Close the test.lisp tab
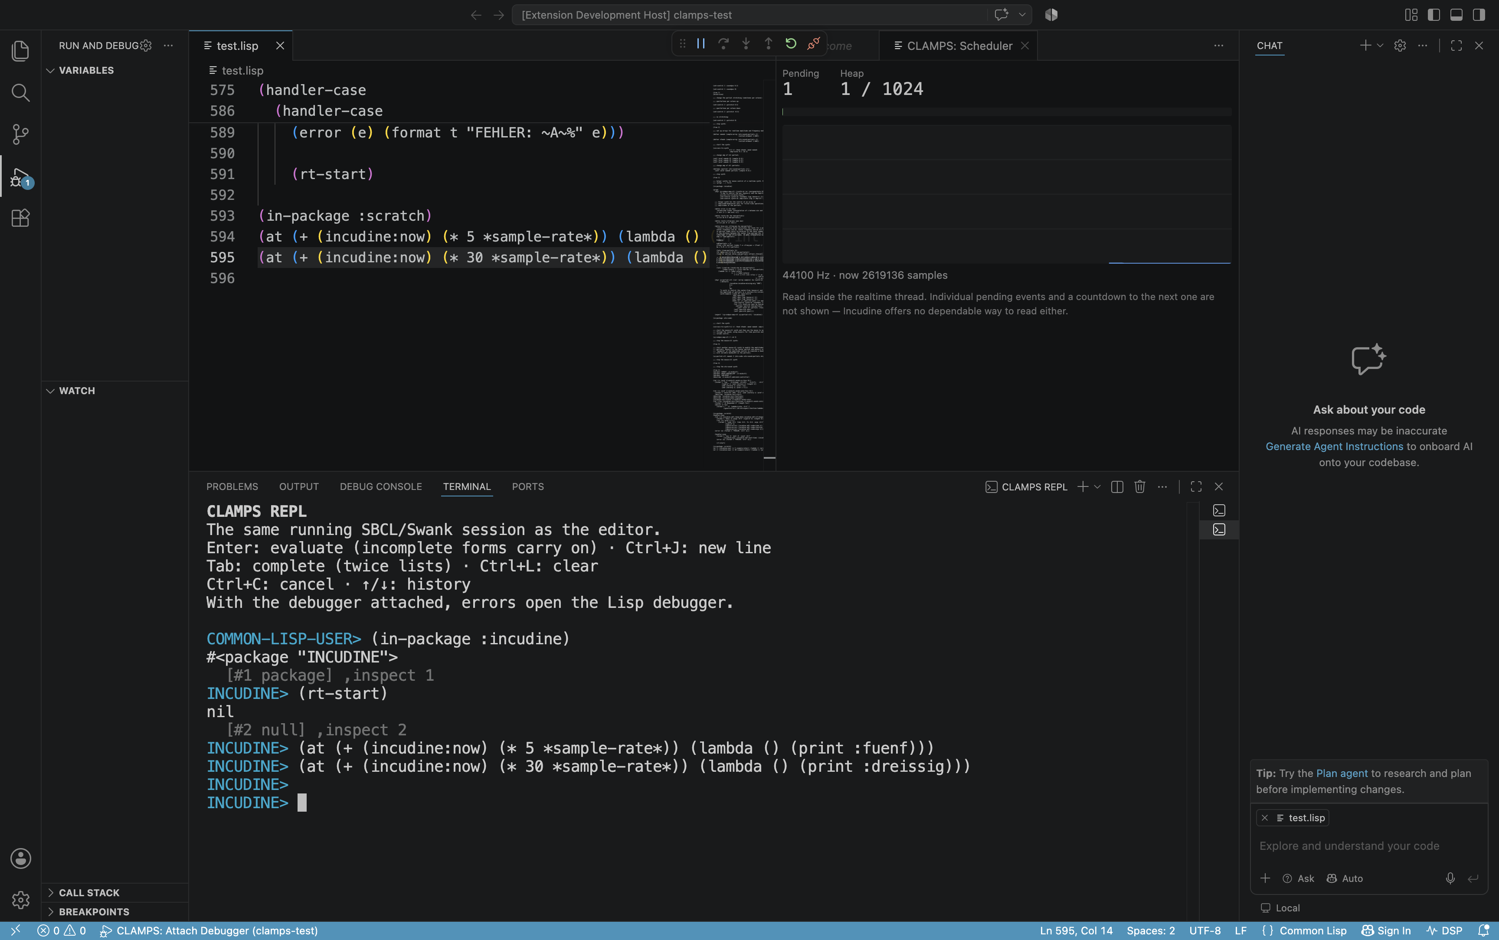The width and height of the screenshot is (1499, 940). (x=280, y=46)
